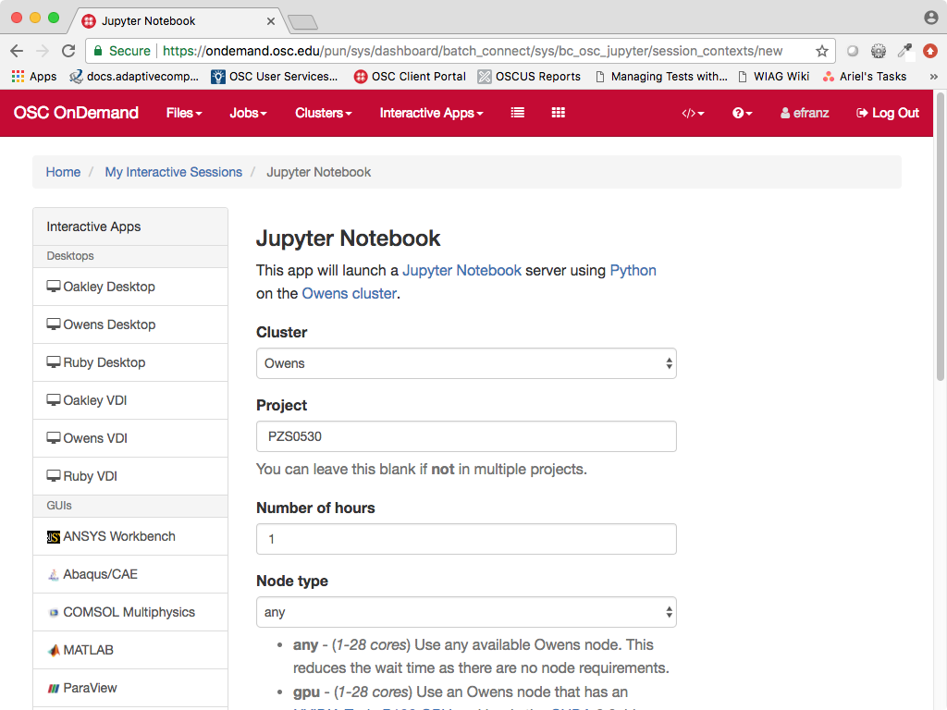Follow the Jupyter Notebook link in the description
Viewport: 947px width, 710px height.
[x=461, y=271]
